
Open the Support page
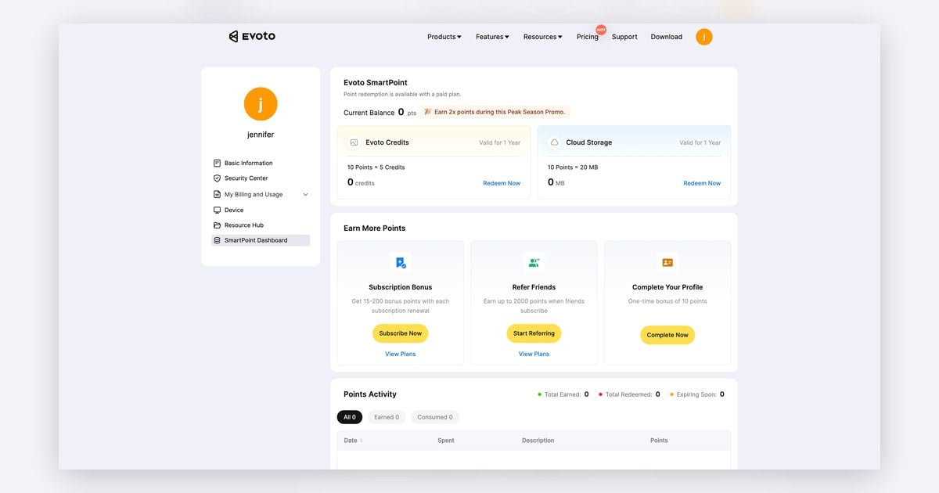(x=624, y=37)
